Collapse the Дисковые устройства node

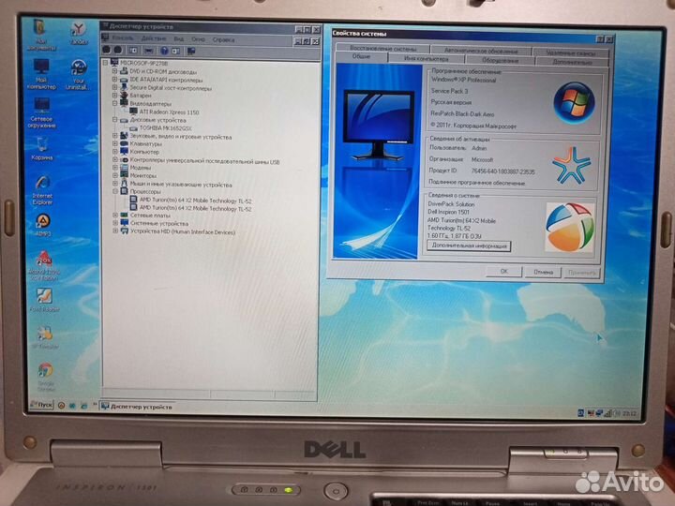click(114, 120)
